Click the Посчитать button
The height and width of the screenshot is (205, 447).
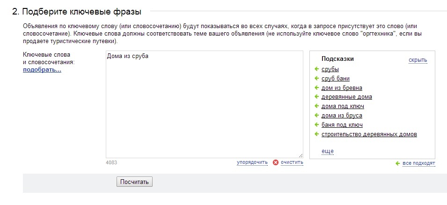(134, 182)
